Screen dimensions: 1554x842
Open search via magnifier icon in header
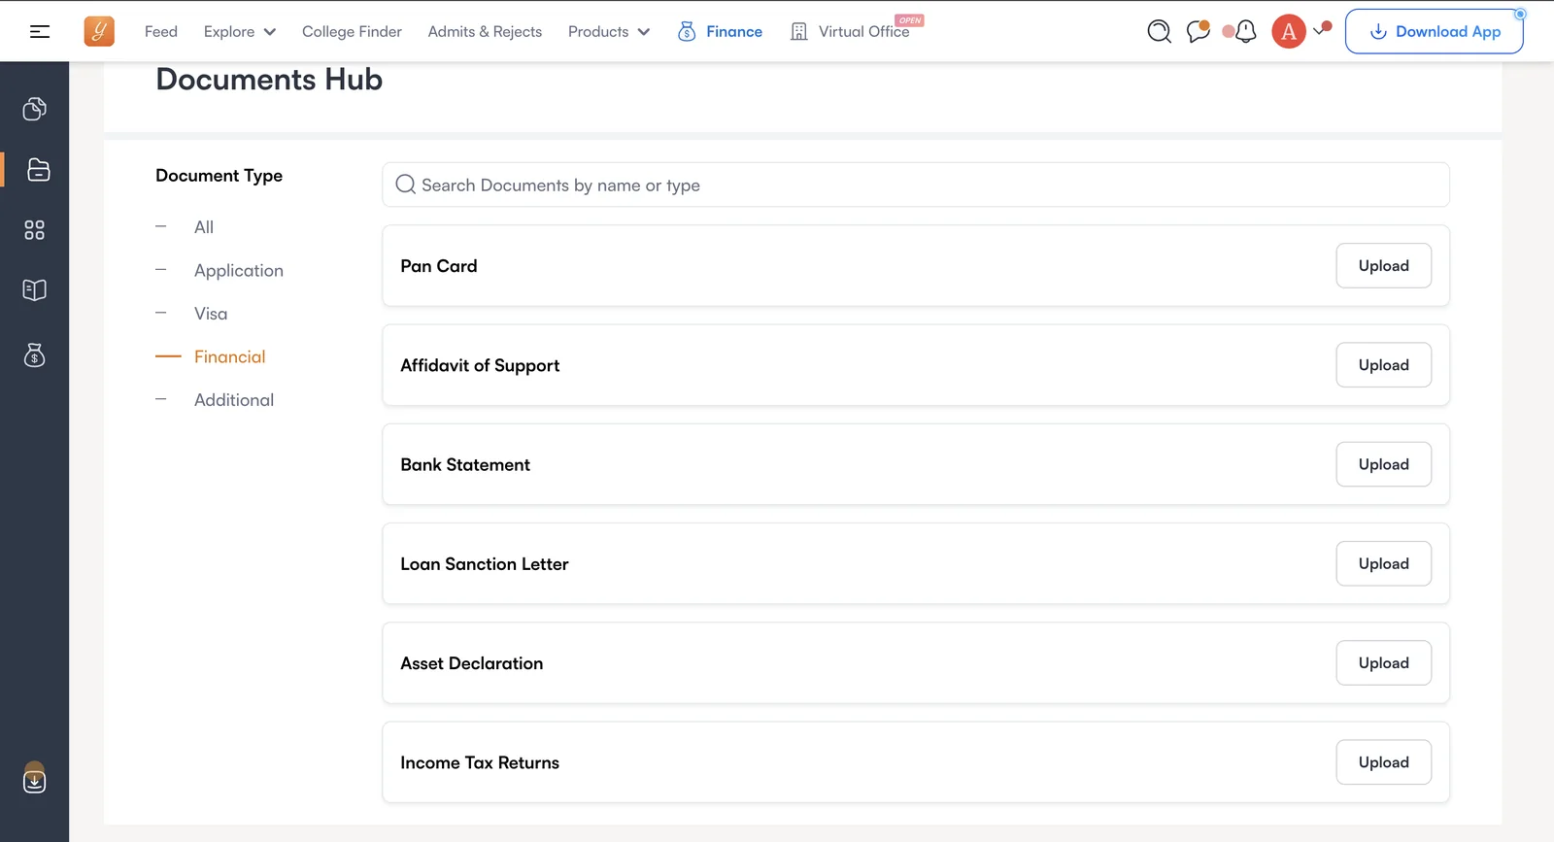1159,31
